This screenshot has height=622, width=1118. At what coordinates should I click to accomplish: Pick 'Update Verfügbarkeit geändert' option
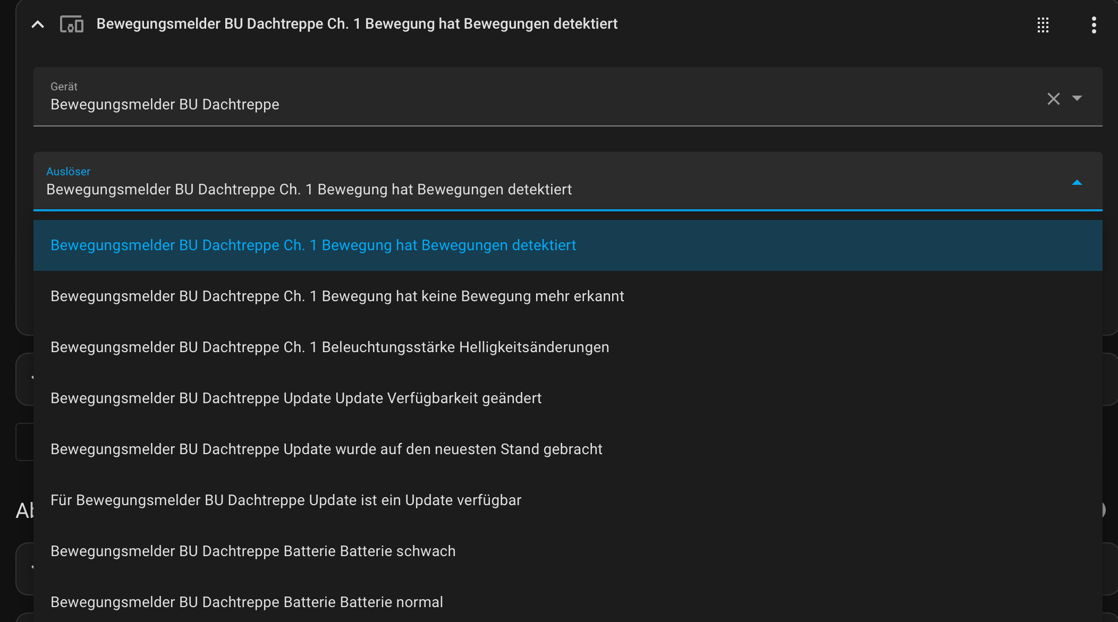pos(296,398)
